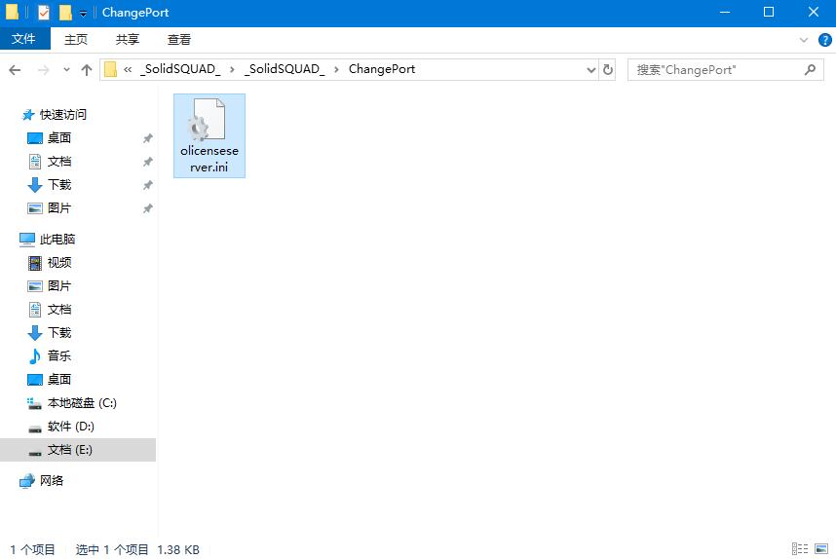Open Explorer help
Screen dimensions: 836x559
coord(825,40)
